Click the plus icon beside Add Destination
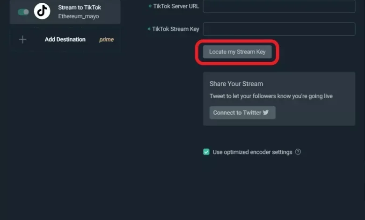 22,40
